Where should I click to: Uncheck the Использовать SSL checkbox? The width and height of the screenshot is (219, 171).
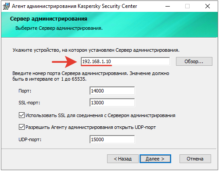22,115
